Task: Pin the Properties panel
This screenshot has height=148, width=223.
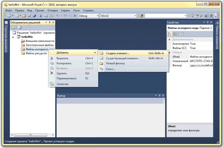Action: tap(208, 22)
